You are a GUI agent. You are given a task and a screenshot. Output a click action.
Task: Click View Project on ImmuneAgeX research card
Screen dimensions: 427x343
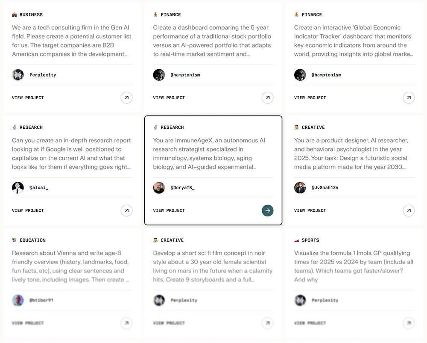coord(169,210)
